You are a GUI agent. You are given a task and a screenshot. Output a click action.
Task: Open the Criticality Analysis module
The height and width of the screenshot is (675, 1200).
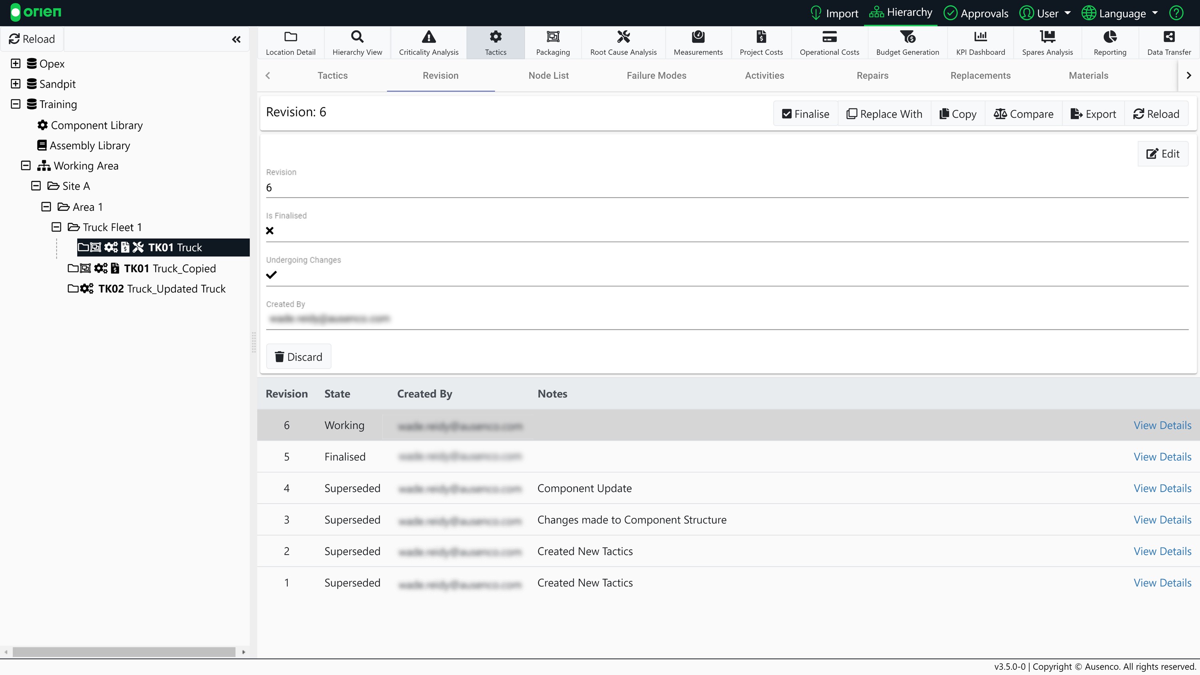coord(428,43)
